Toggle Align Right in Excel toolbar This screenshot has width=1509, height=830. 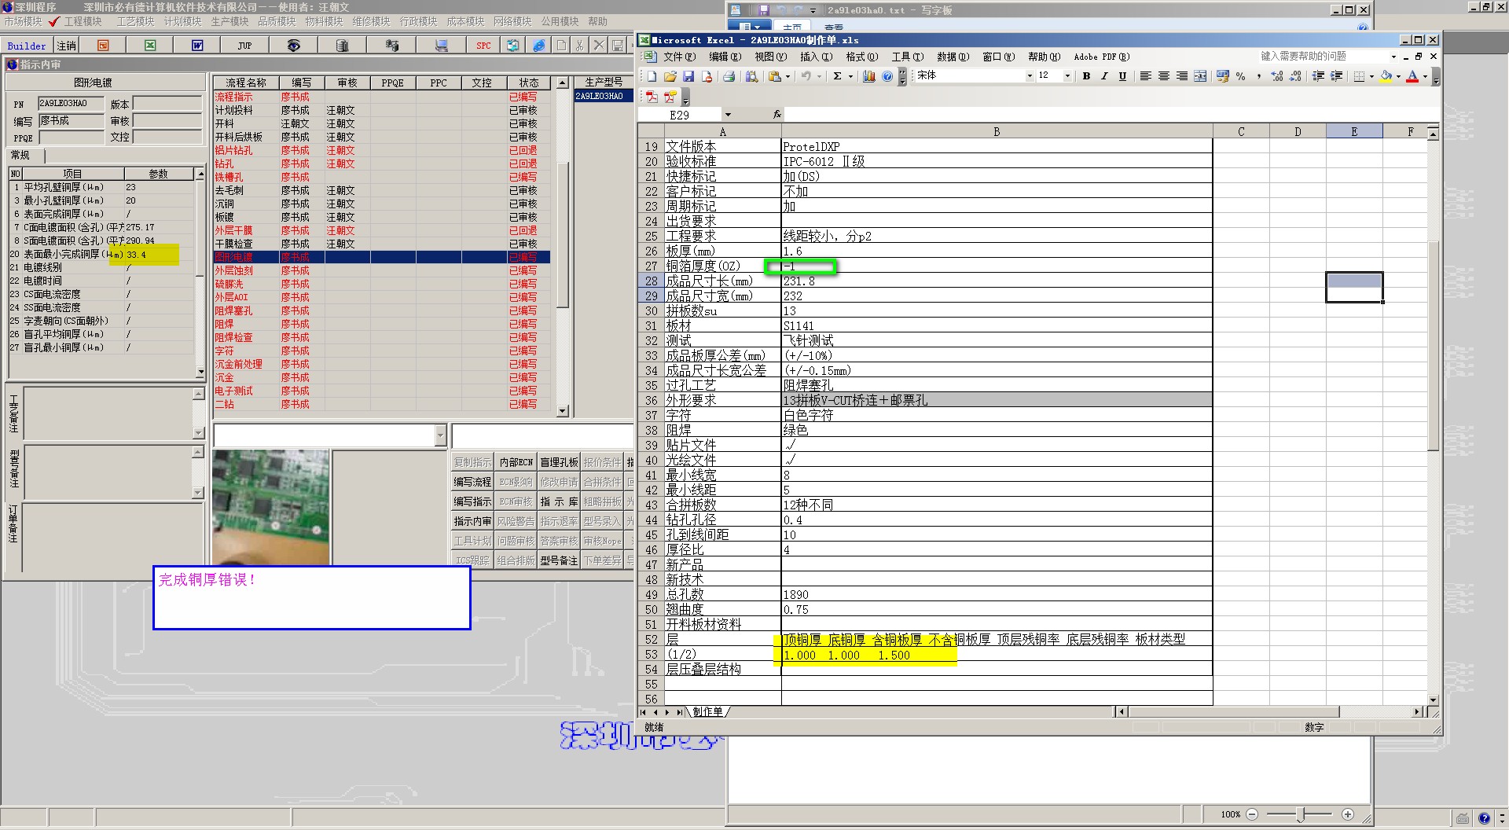[x=1181, y=76]
